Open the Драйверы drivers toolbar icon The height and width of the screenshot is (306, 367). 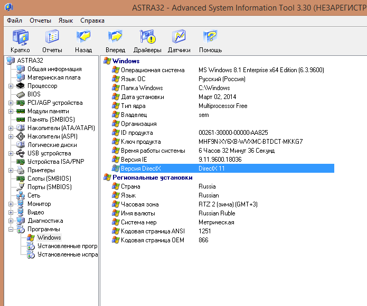pyautogui.click(x=147, y=41)
